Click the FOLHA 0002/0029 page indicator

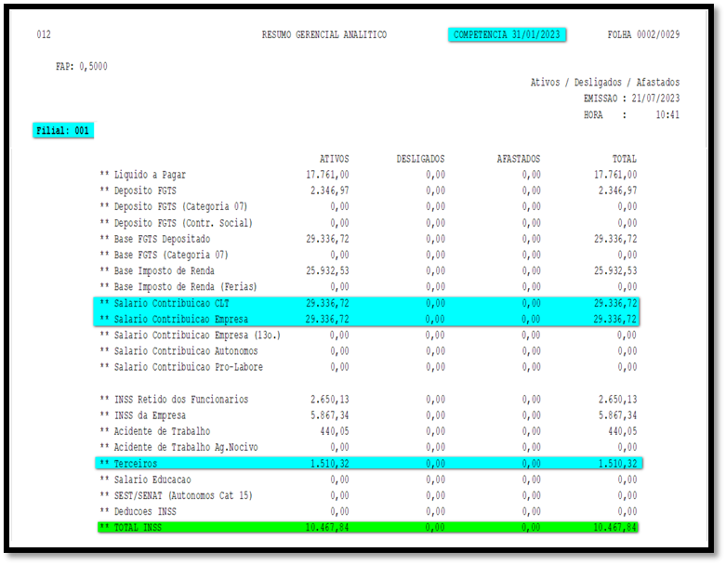tap(643, 34)
